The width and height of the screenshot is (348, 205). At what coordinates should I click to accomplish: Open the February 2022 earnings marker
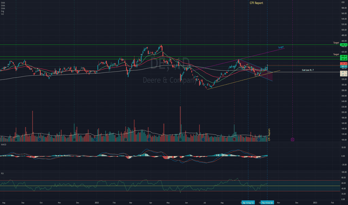(125, 140)
